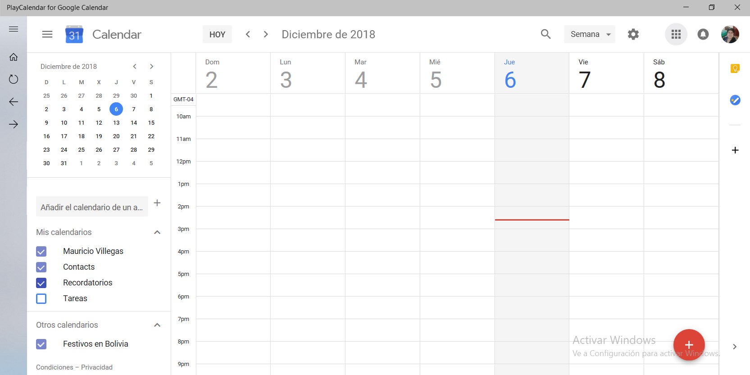Open the Privacidad link
Viewport: 750px width, 375px height.
97,367
